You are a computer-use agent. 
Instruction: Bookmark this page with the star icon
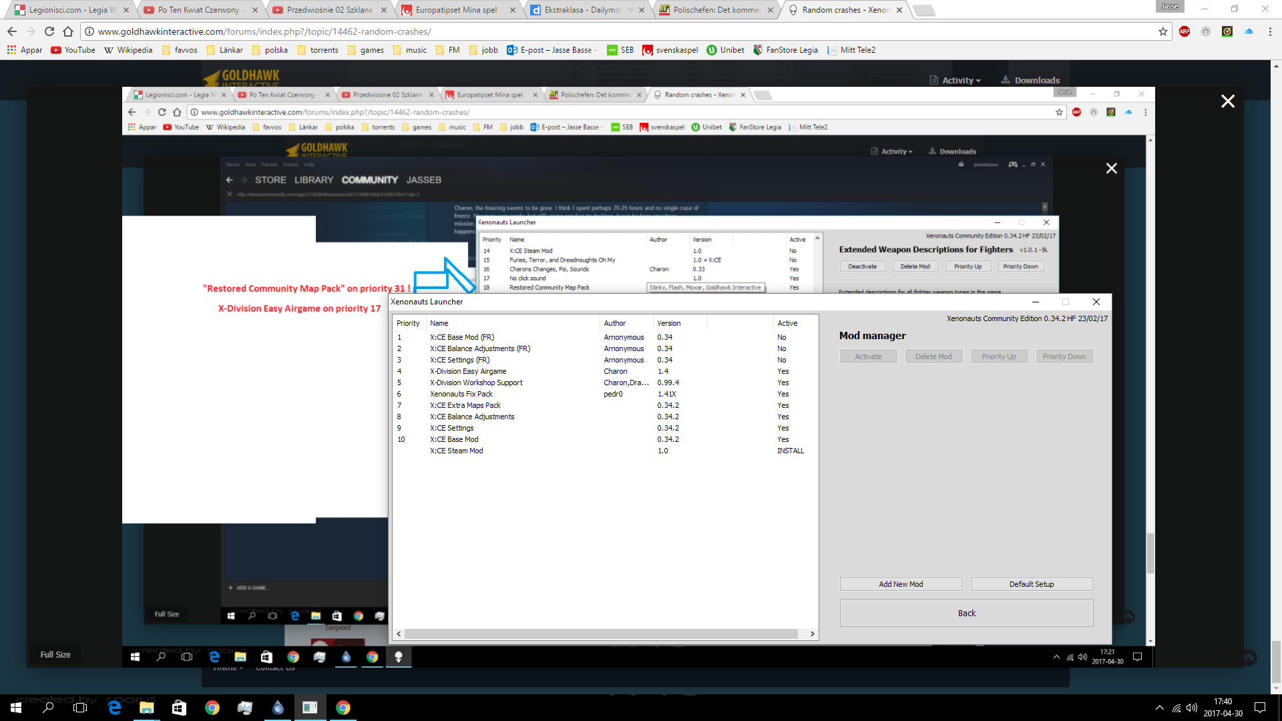(1162, 31)
